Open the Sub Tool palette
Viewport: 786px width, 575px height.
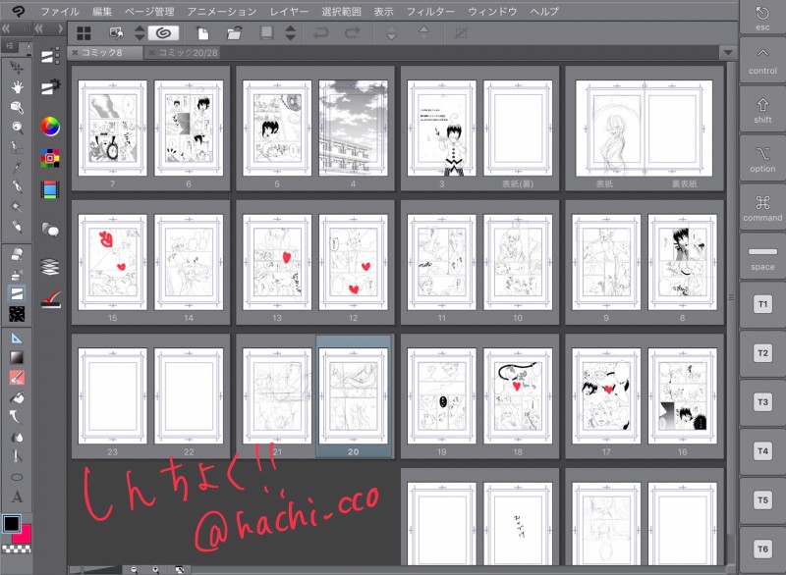[50, 56]
